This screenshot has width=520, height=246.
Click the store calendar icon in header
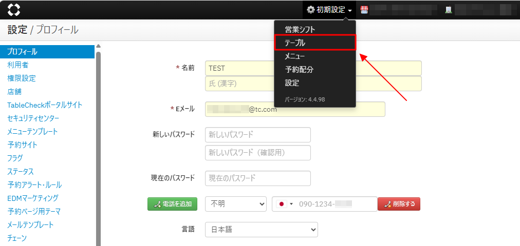click(x=364, y=10)
